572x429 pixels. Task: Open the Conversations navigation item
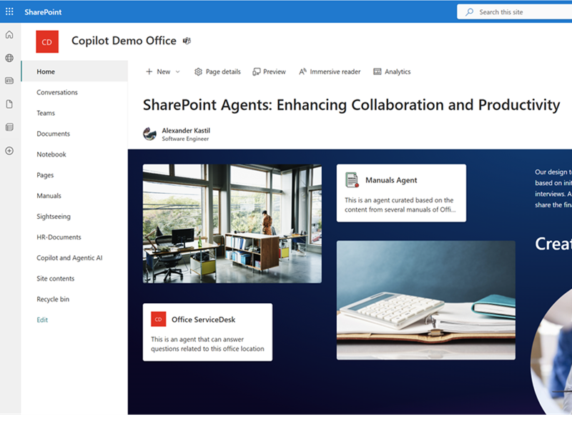pos(57,92)
